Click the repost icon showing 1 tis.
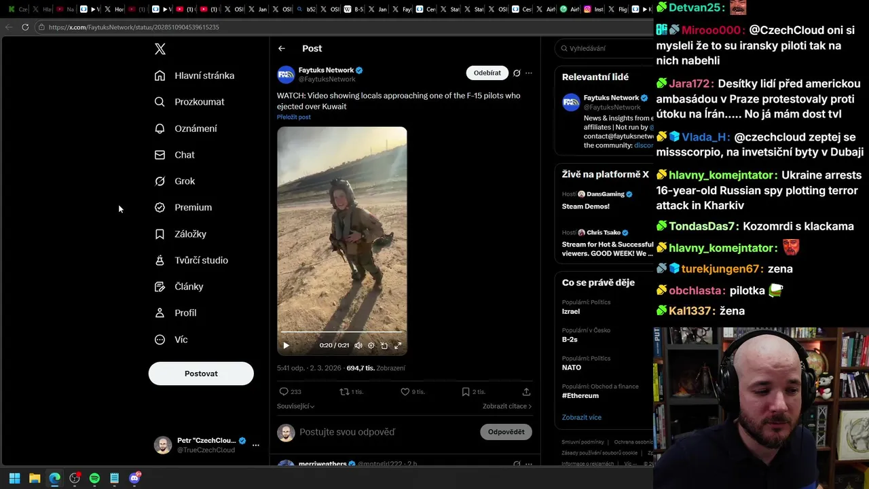This screenshot has height=489, width=869. tap(344, 392)
